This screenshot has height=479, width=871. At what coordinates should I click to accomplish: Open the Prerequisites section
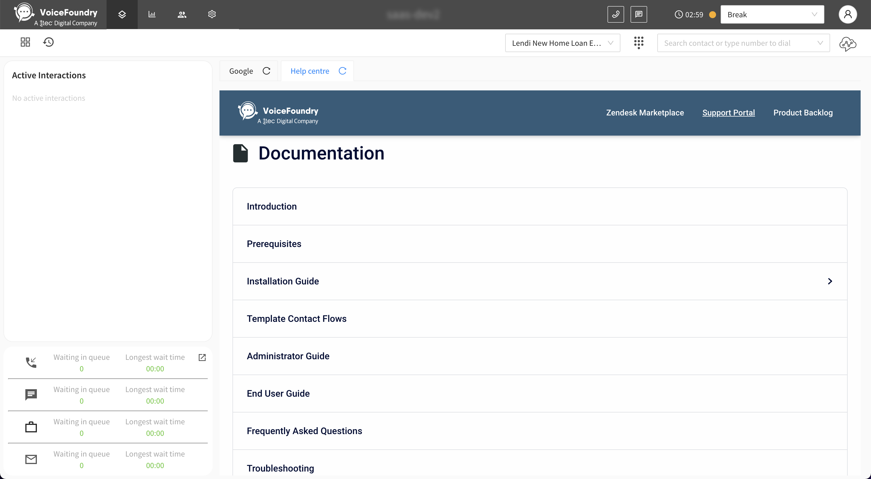pos(540,244)
